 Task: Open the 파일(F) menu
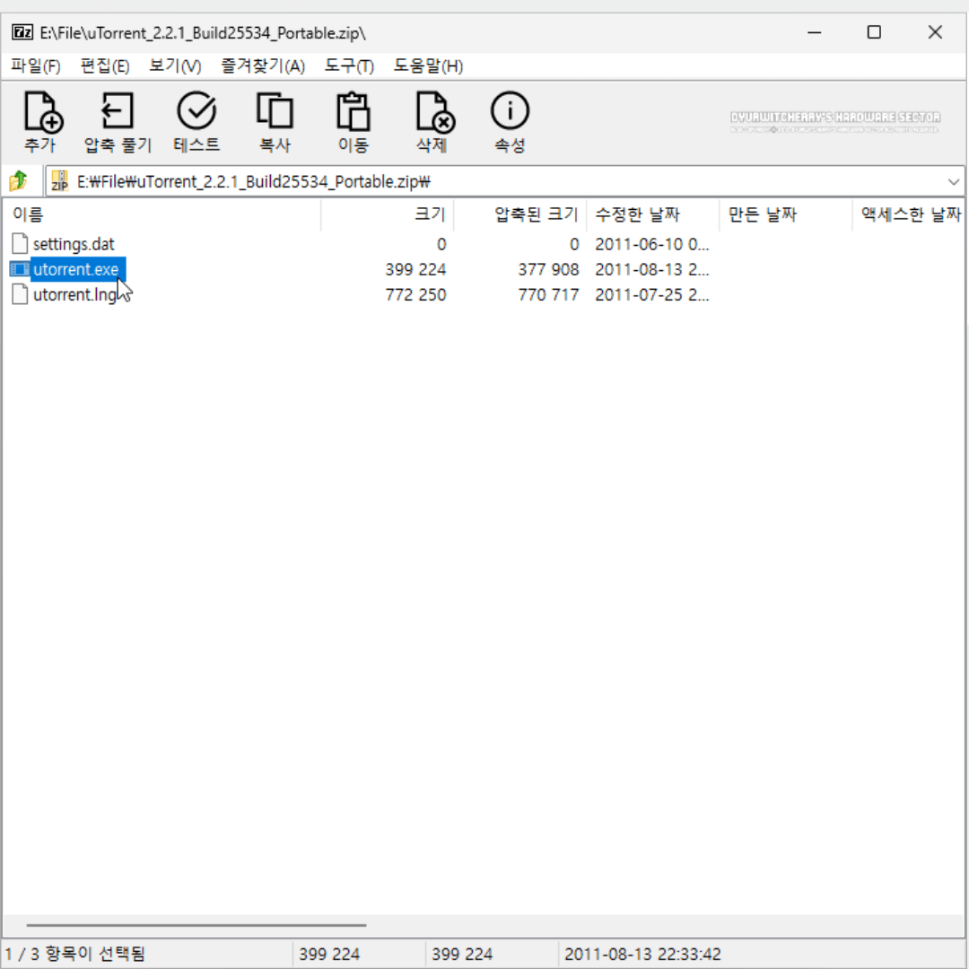coord(36,66)
